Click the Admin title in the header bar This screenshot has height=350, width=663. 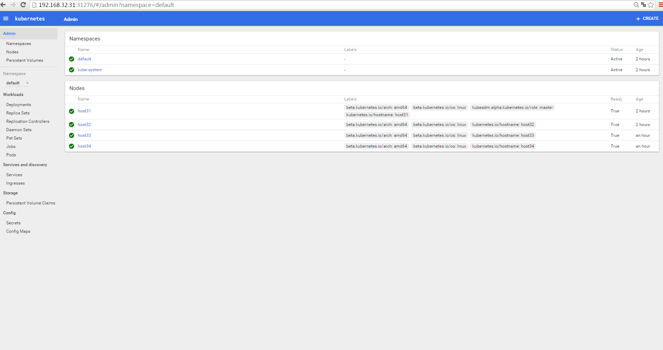pos(71,19)
